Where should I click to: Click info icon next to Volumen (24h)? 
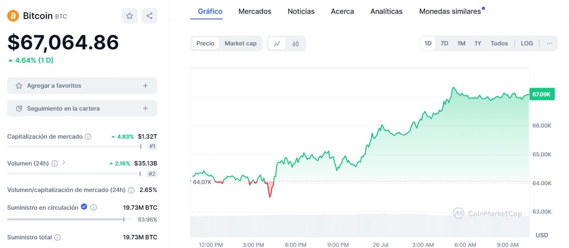pos(55,163)
